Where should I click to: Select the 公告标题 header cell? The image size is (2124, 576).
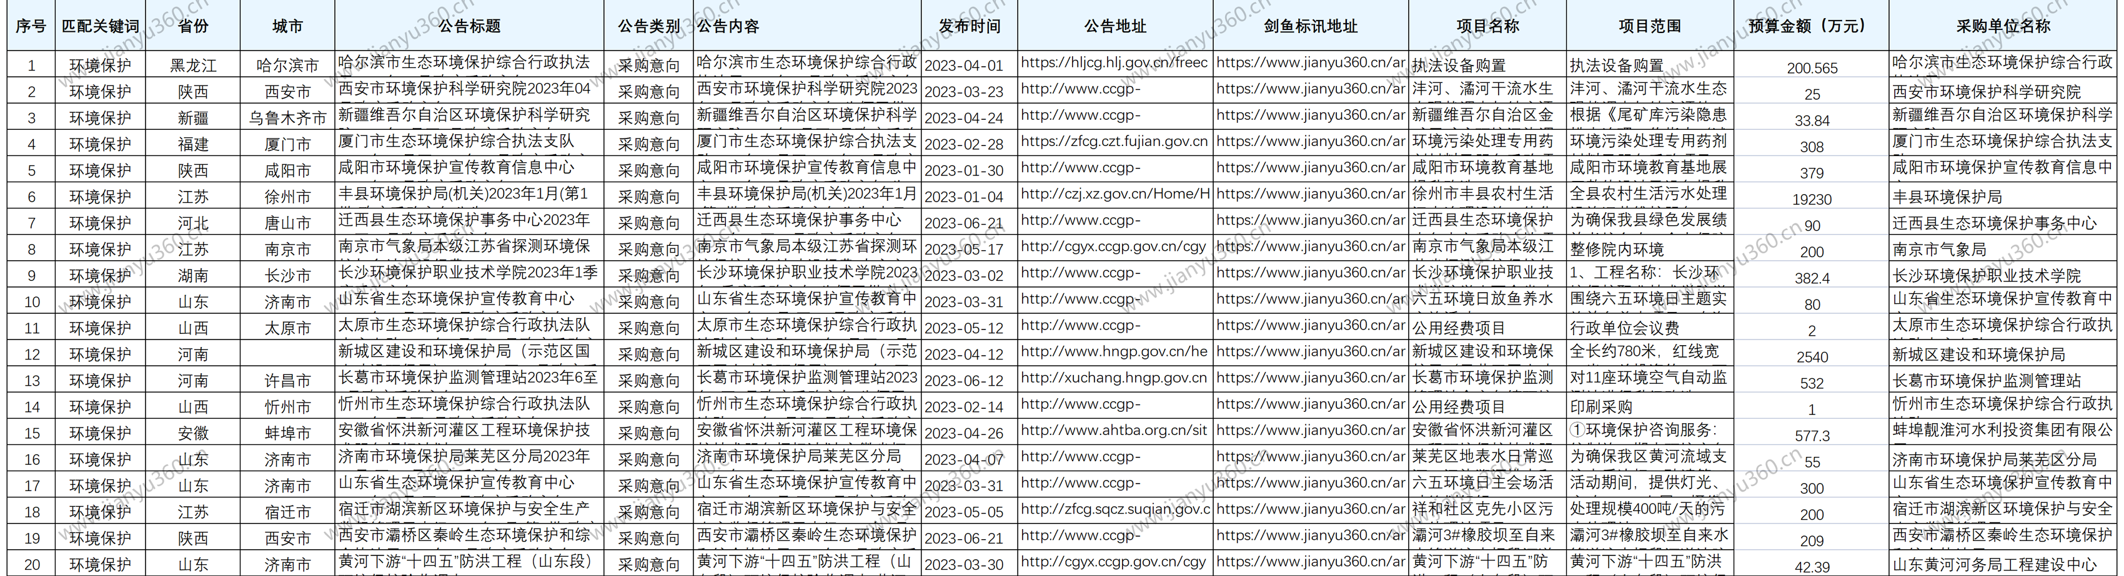point(469,26)
